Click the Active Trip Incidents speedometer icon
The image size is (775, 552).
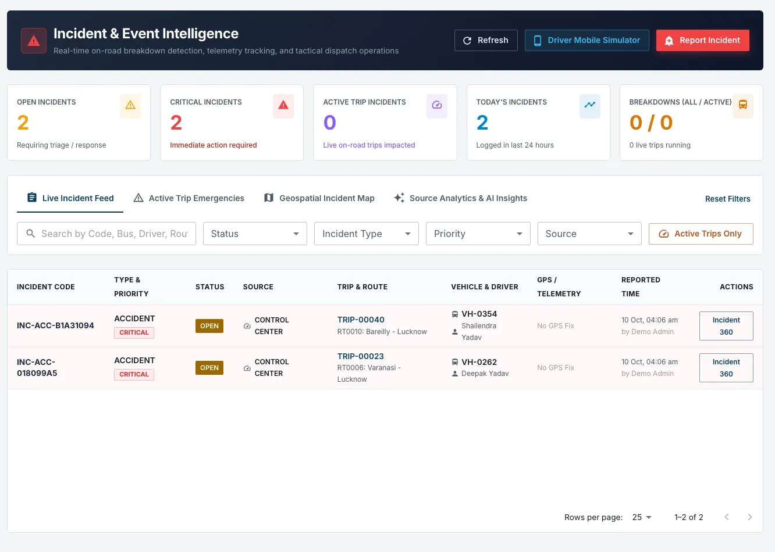(437, 105)
